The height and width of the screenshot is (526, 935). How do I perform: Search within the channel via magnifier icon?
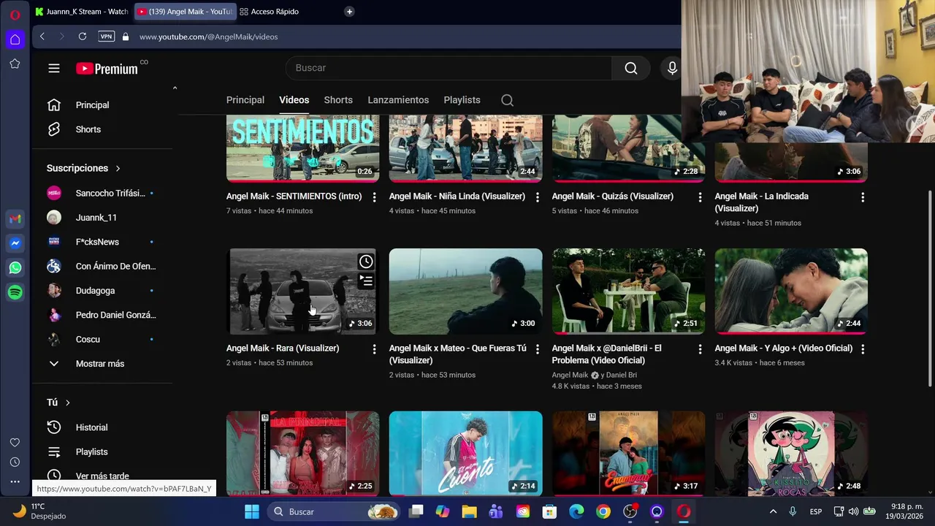507,100
